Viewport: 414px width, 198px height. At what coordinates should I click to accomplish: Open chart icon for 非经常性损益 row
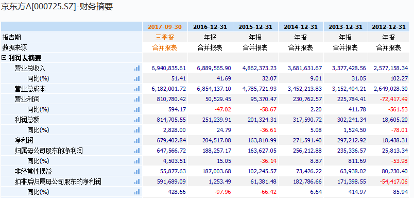137,171
